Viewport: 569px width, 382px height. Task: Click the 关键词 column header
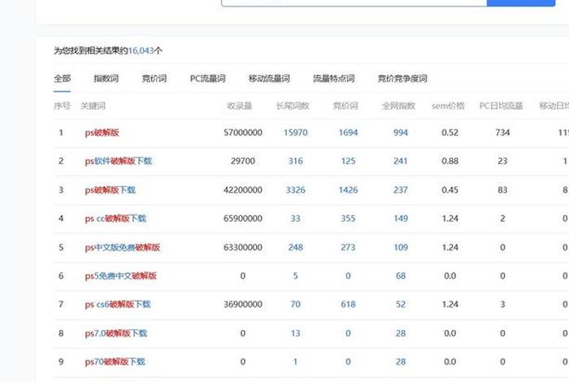click(x=93, y=106)
